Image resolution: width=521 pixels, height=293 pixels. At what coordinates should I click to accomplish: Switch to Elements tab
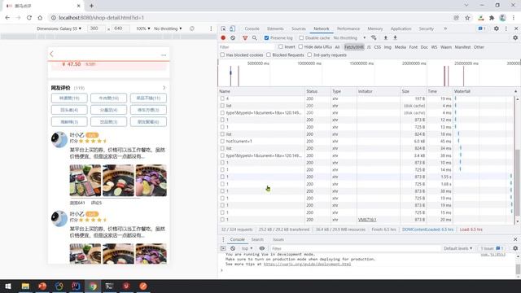[x=275, y=29]
